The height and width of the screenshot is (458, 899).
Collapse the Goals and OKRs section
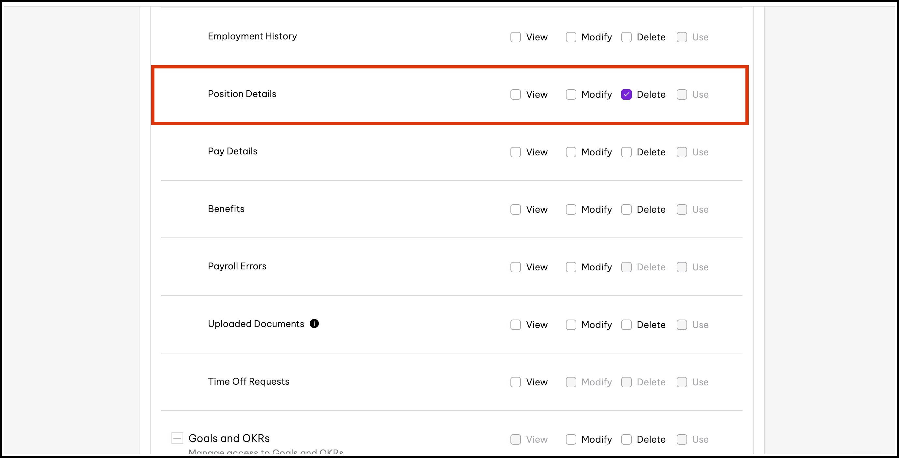[x=177, y=438]
